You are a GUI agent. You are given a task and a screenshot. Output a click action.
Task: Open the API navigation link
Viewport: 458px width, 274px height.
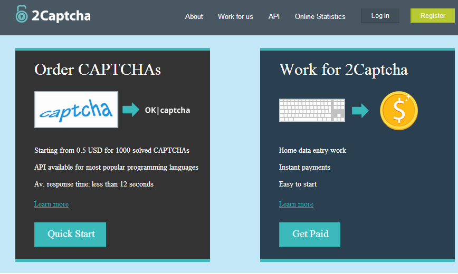point(274,16)
